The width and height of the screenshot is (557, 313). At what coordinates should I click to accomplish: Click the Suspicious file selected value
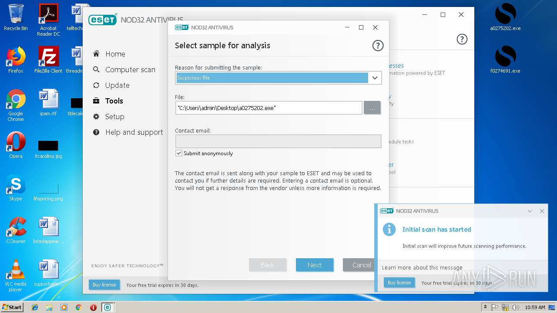(x=272, y=78)
